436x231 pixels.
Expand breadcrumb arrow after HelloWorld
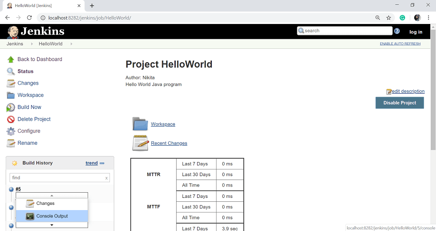coord(71,44)
